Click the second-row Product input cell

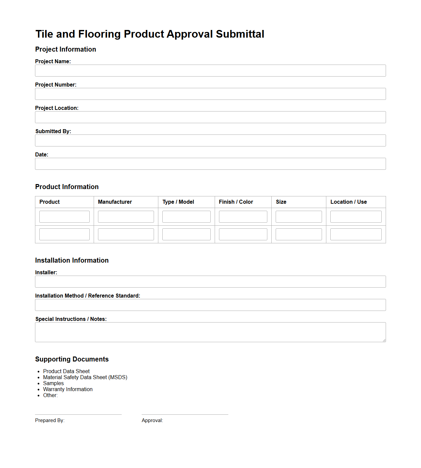[64, 234]
